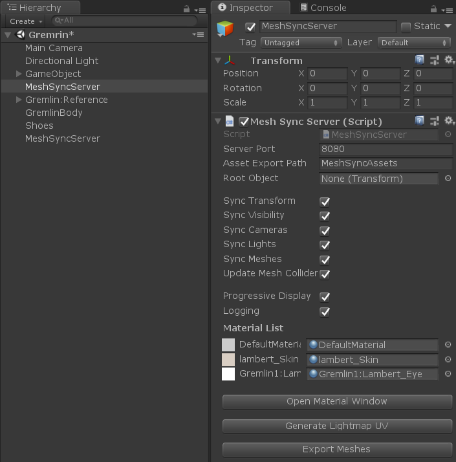The width and height of the screenshot is (456, 462).
Task: Click the Position X value field
Action: [x=327, y=73]
